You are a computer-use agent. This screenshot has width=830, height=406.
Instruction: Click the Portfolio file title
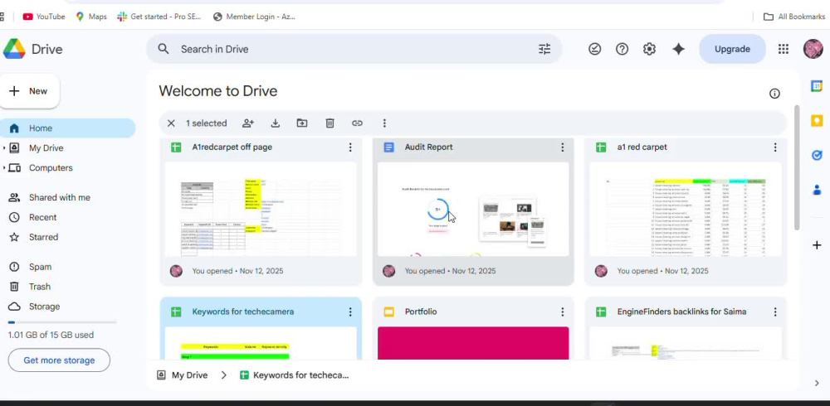(x=421, y=312)
